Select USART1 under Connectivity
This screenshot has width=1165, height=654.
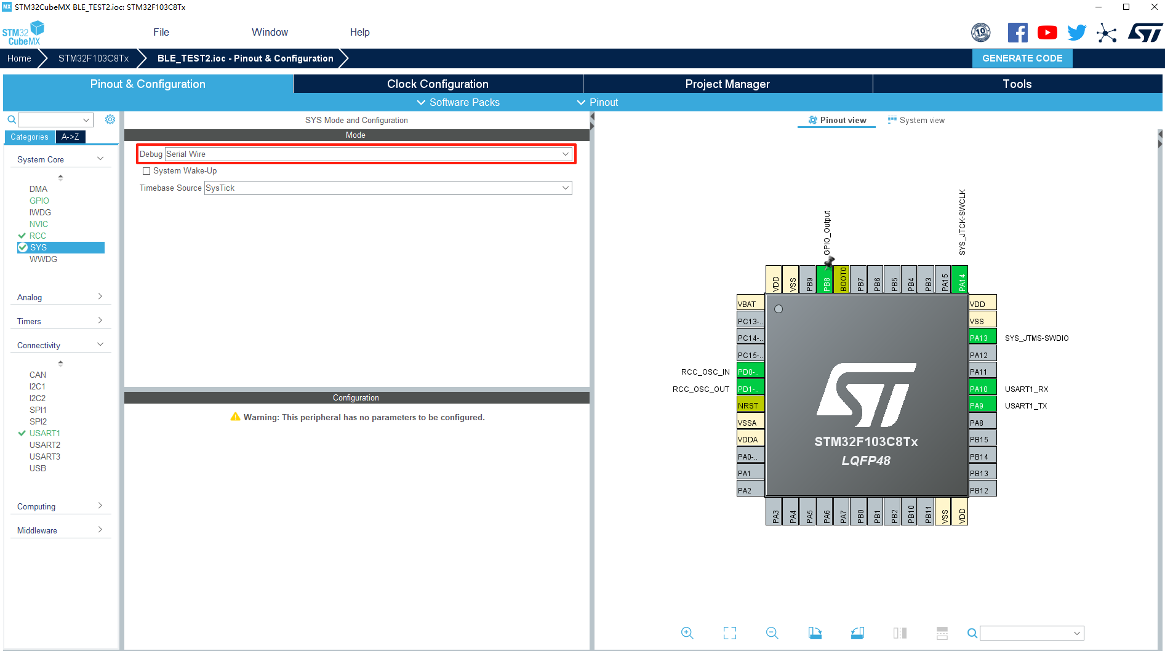45,433
